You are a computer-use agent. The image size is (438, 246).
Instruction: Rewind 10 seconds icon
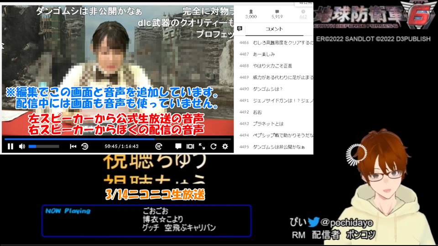coord(85,146)
